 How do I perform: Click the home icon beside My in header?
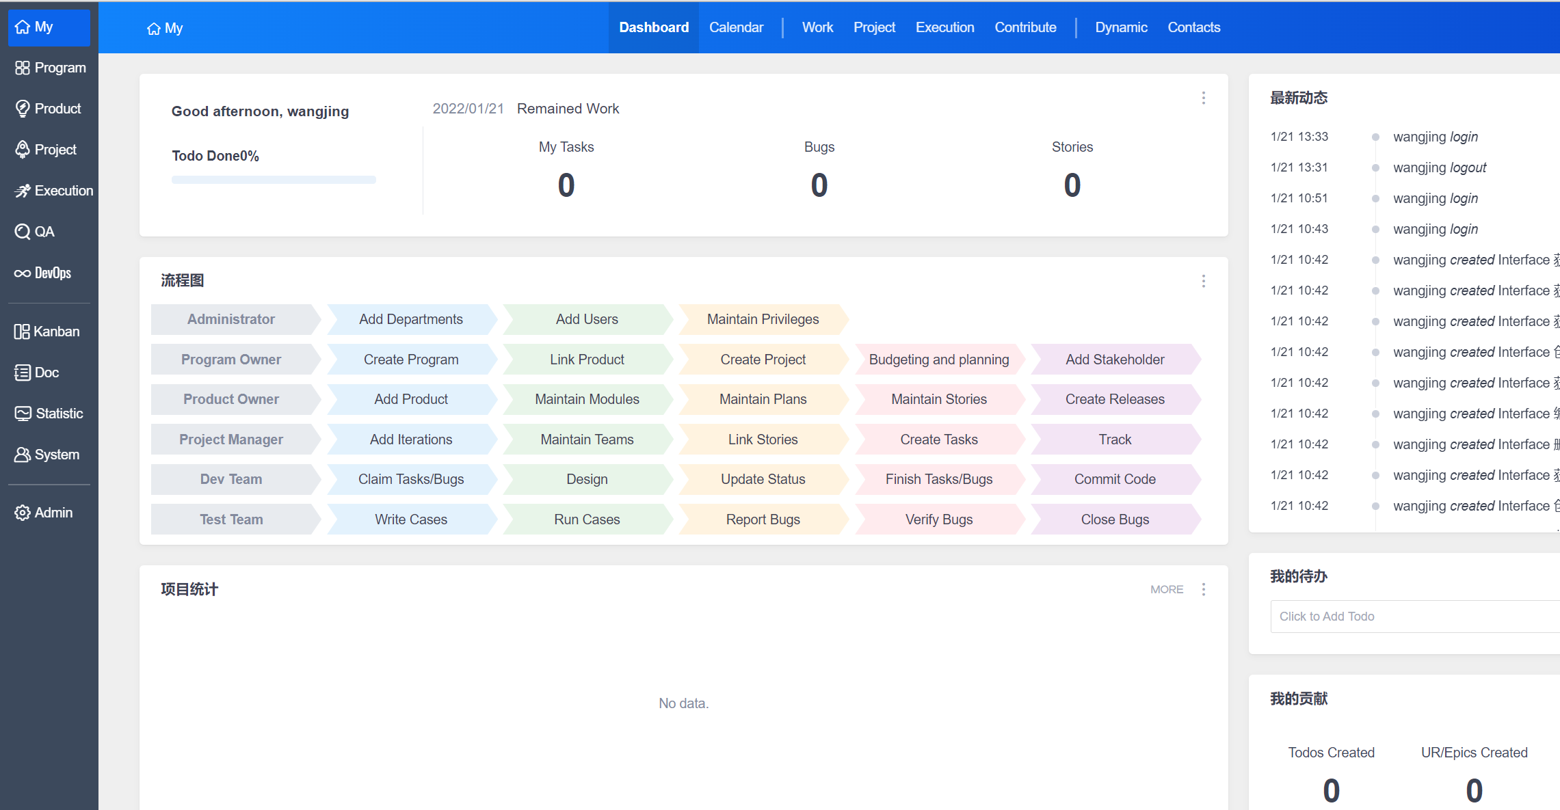pyautogui.click(x=154, y=29)
